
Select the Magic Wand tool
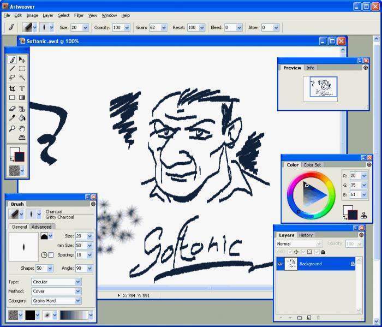click(22, 78)
